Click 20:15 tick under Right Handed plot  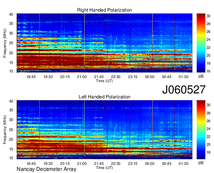(x=65, y=77)
